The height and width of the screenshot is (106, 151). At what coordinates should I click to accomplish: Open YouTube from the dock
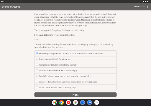pyautogui.click(x=68, y=102)
